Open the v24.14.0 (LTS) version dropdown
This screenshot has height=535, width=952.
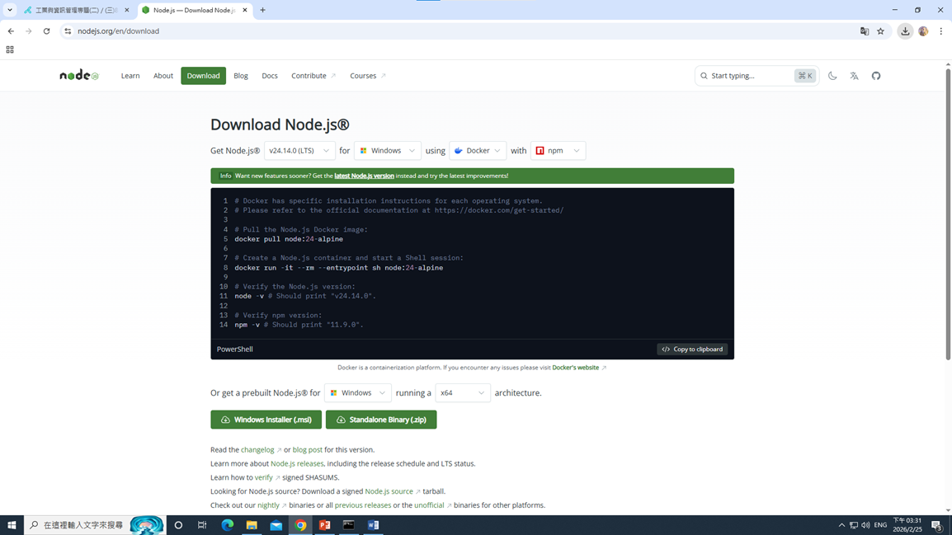299,150
